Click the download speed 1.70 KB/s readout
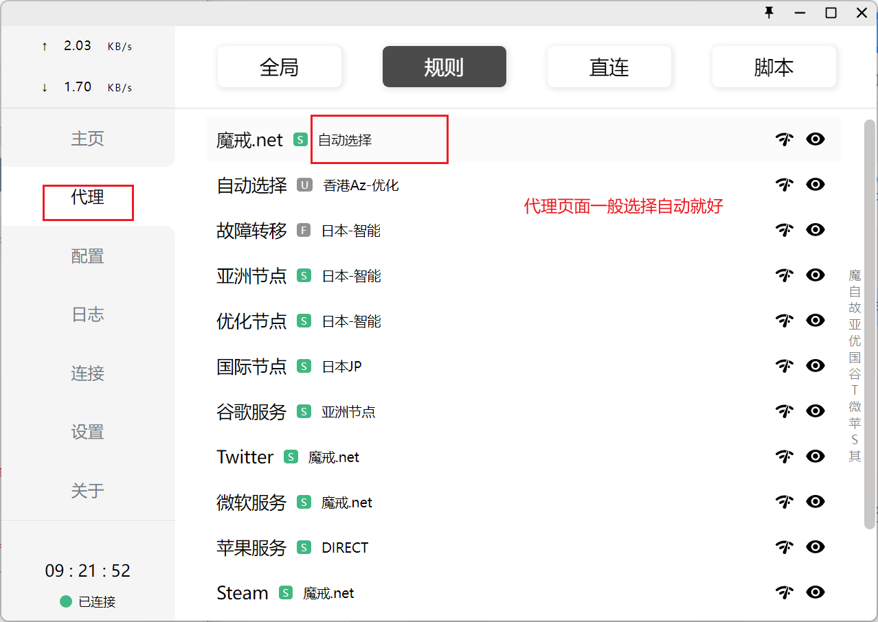The width and height of the screenshot is (878, 622). click(x=87, y=87)
